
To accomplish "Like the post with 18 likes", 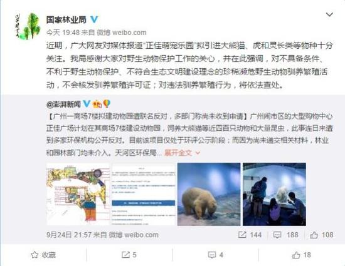I will tap(302, 255).
